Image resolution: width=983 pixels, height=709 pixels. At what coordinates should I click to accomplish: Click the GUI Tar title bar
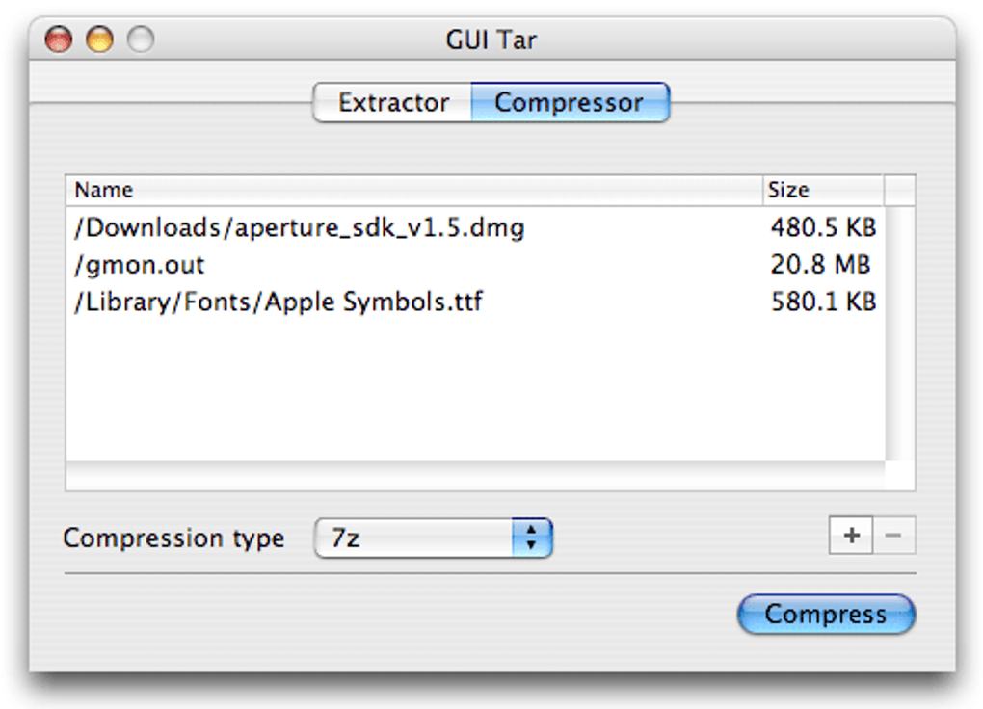[x=491, y=40]
